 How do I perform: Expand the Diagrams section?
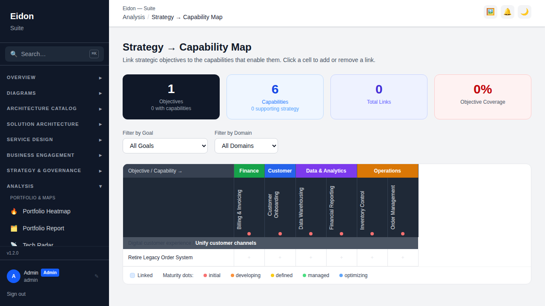pos(54,93)
